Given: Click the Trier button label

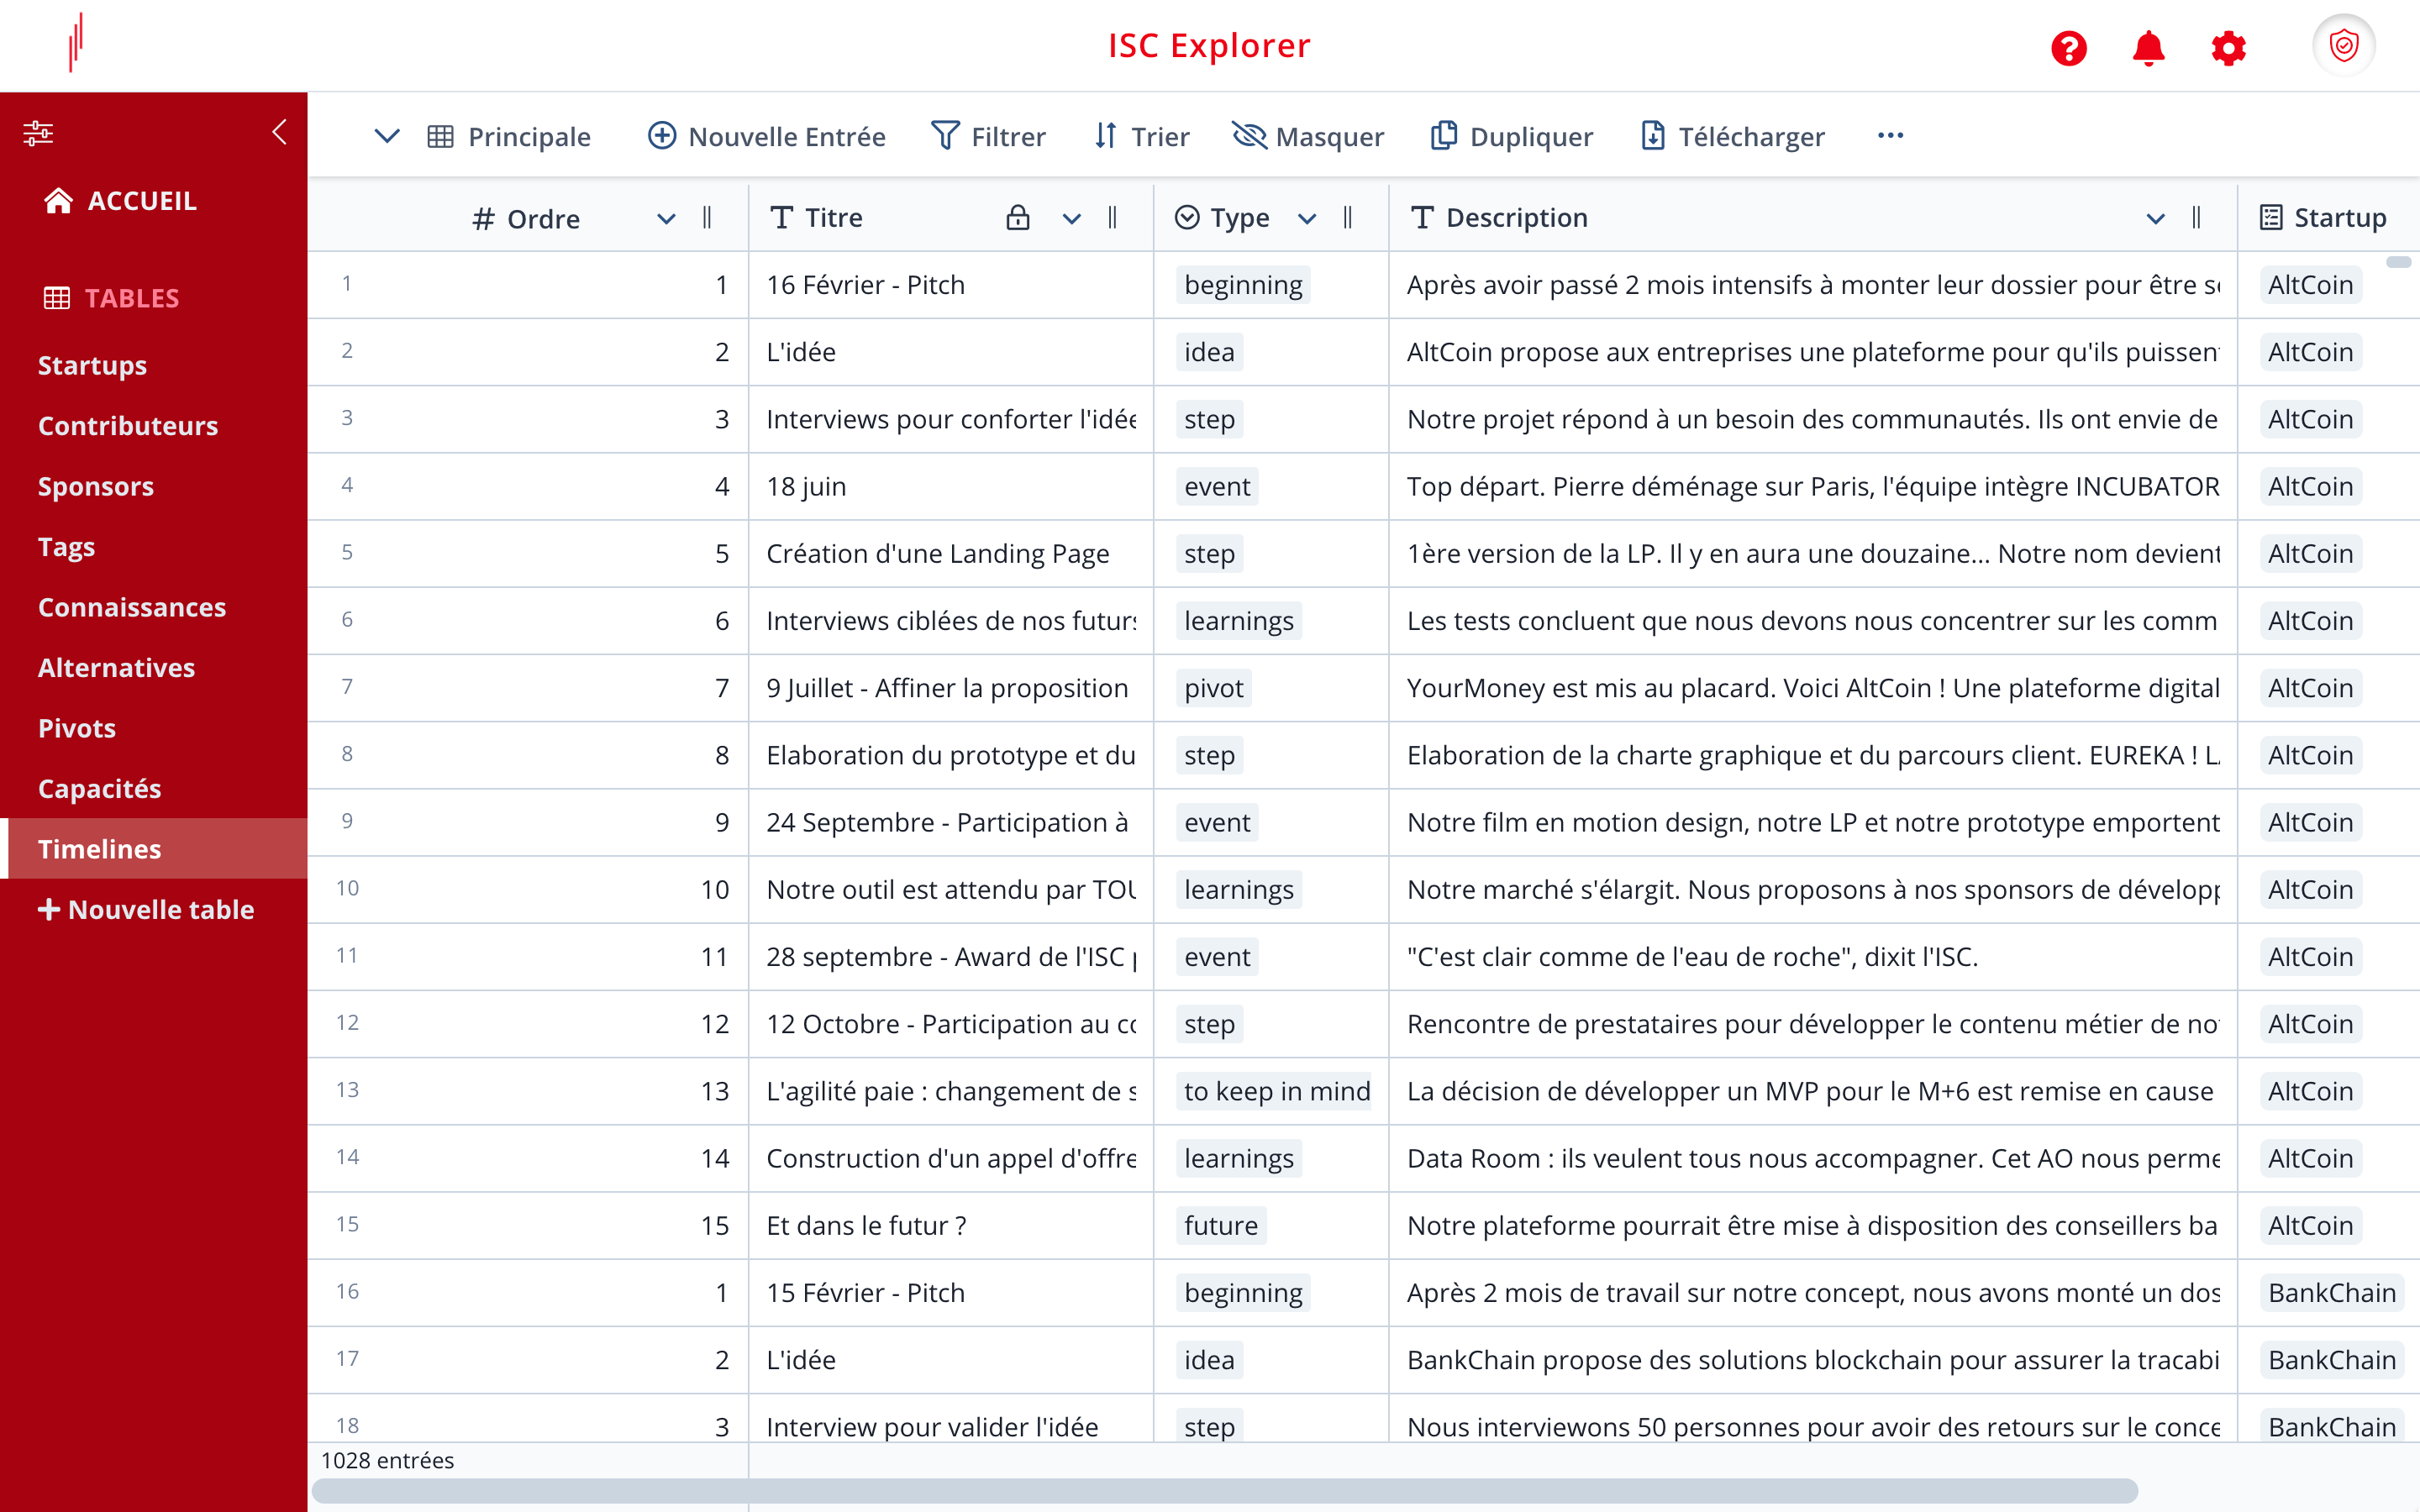Looking at the screenshot, I should (x=1160, y=136).
